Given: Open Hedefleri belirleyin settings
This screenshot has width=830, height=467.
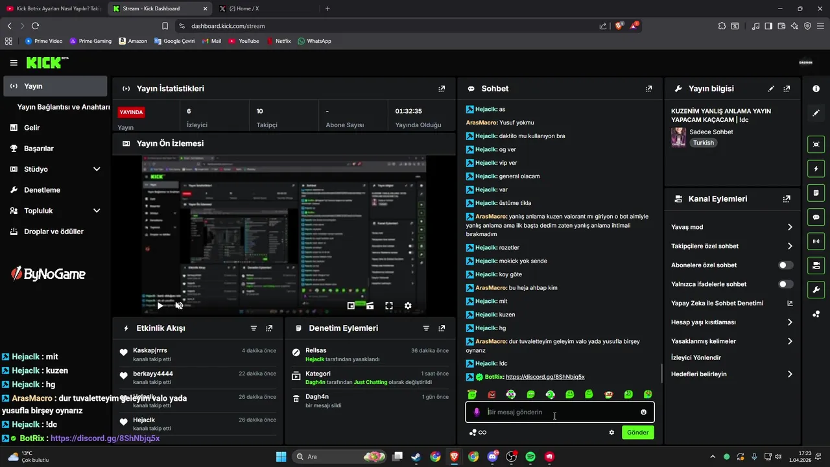Looking at the screenshot, I should coord(732,374).
